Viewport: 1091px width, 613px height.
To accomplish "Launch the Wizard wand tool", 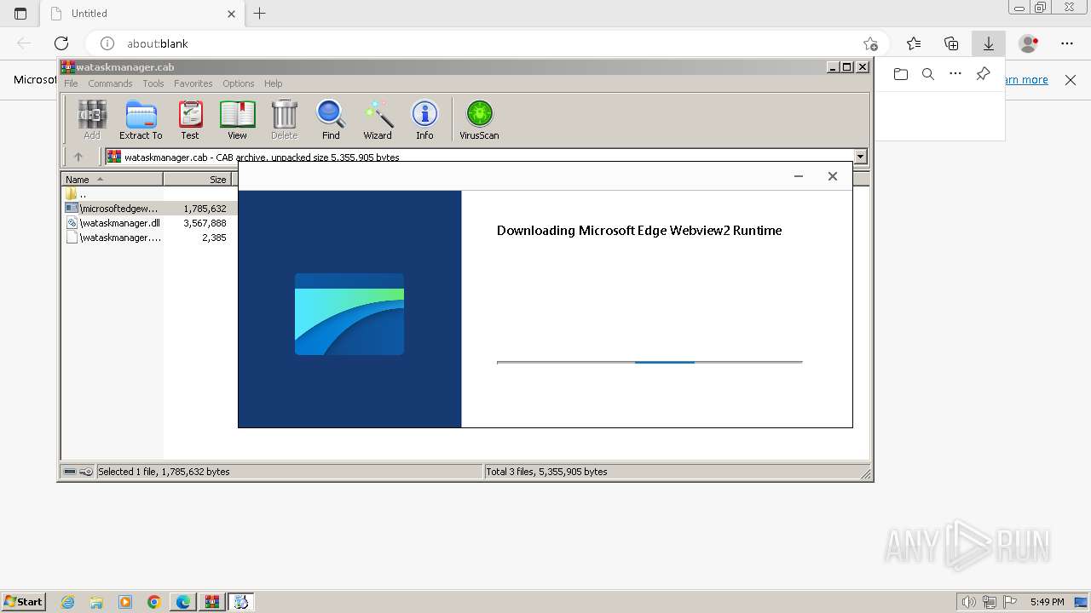I will tap(378, 119).
